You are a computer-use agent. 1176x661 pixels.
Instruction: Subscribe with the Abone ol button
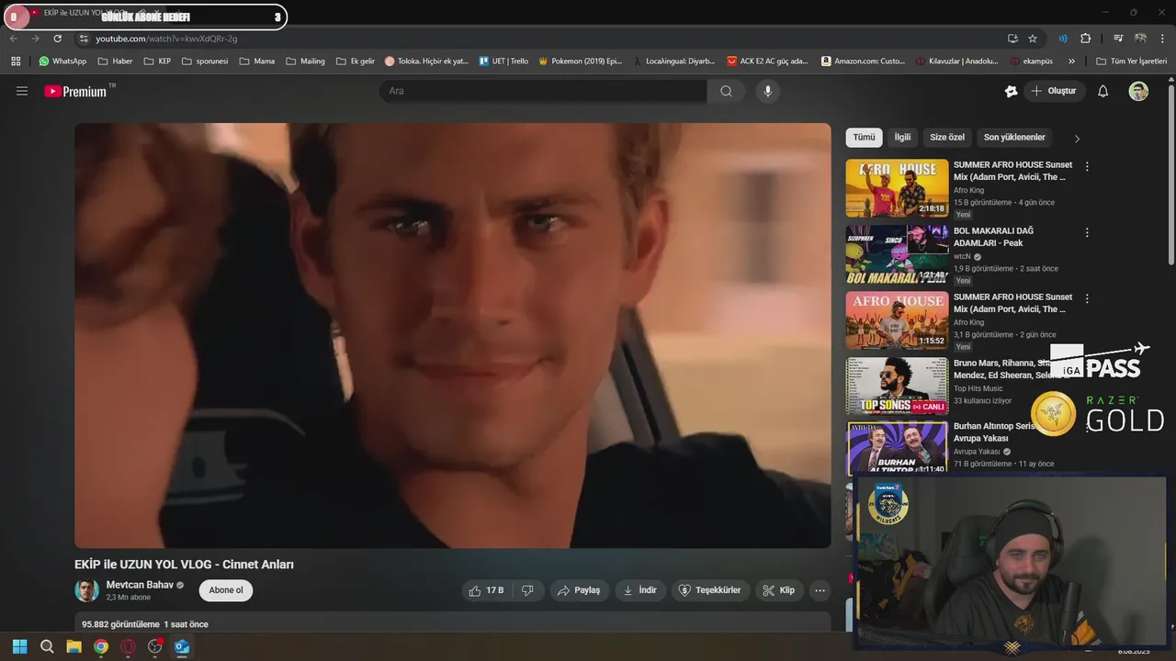[x=226, y=590]
